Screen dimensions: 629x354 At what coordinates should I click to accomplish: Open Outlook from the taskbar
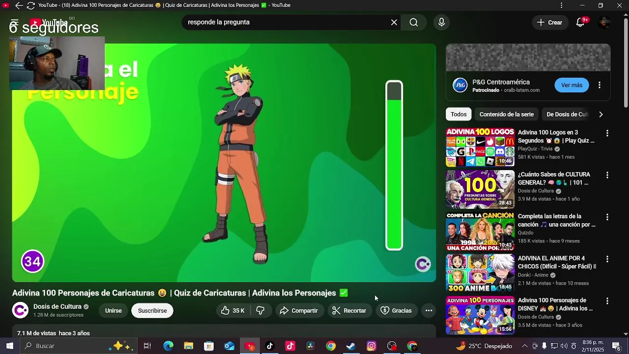click(x=229, y=346)
